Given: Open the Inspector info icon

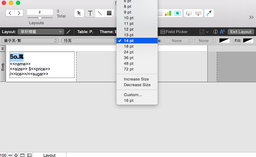Looking at the screenshot, I should (216, 32).
